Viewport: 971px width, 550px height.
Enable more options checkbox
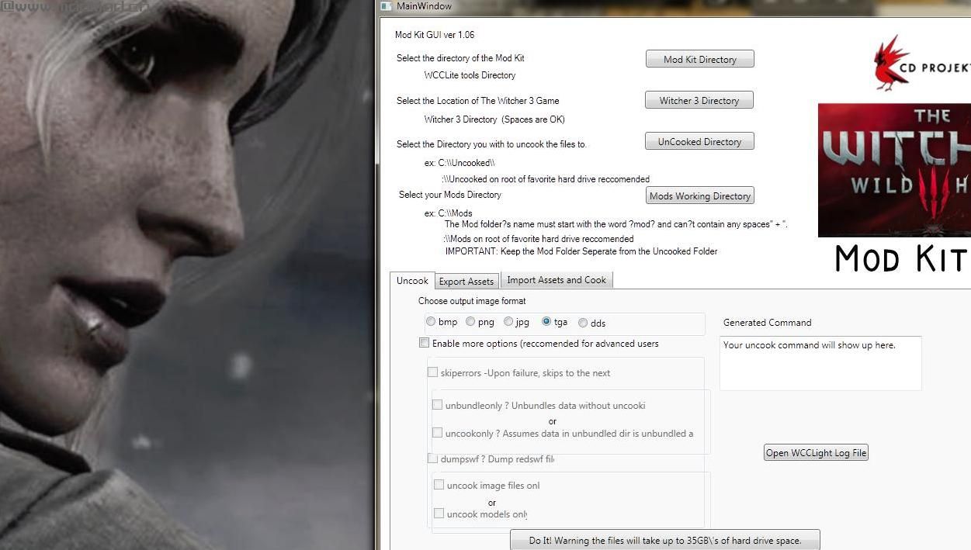[x=424, y=343]
